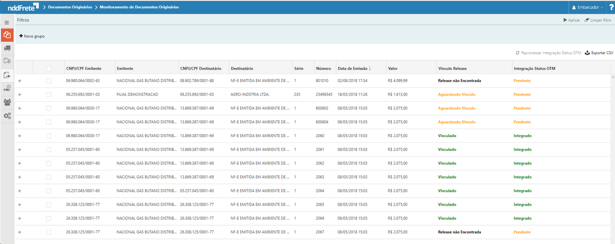The width and height of the screenshot is (615, 244).
Task: Click the help question mark icon
Action: (x=611, y=7)
